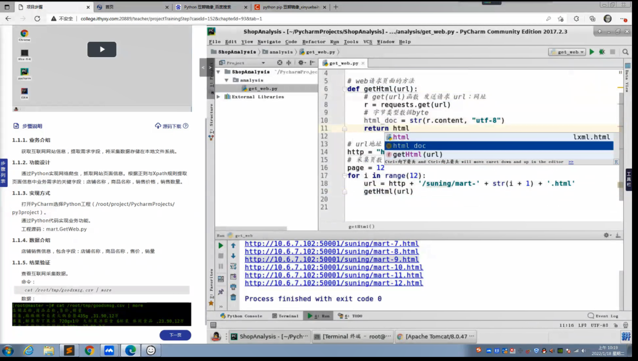
Task: Open the LF line separator selector
Action: coord(582,325)
